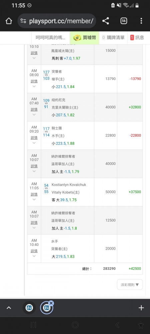Switch to the first tab icon in bottom bar
Image resolution: width=150 pixels, height=334 pixels.
point(29,308)
